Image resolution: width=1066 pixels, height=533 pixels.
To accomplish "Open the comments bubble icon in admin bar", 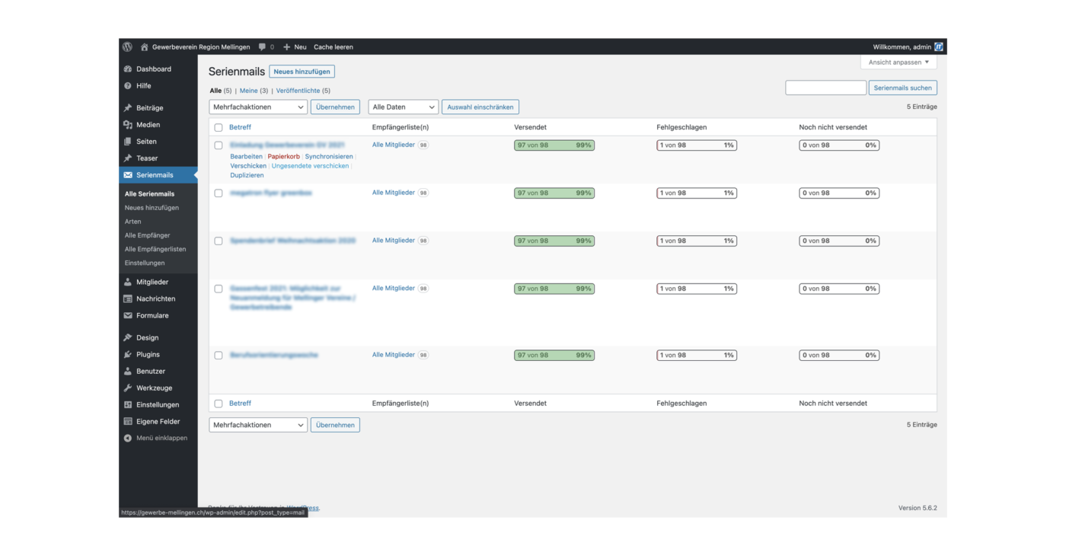I will click(x=263, y=46).
